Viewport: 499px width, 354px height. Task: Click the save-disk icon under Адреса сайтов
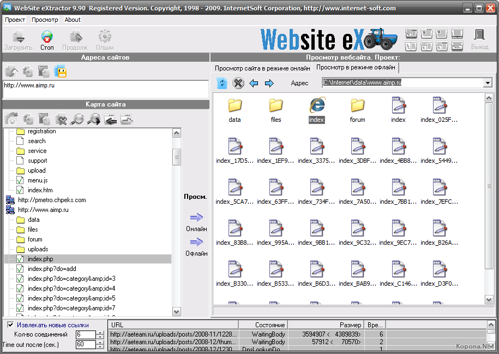point(60,71)
